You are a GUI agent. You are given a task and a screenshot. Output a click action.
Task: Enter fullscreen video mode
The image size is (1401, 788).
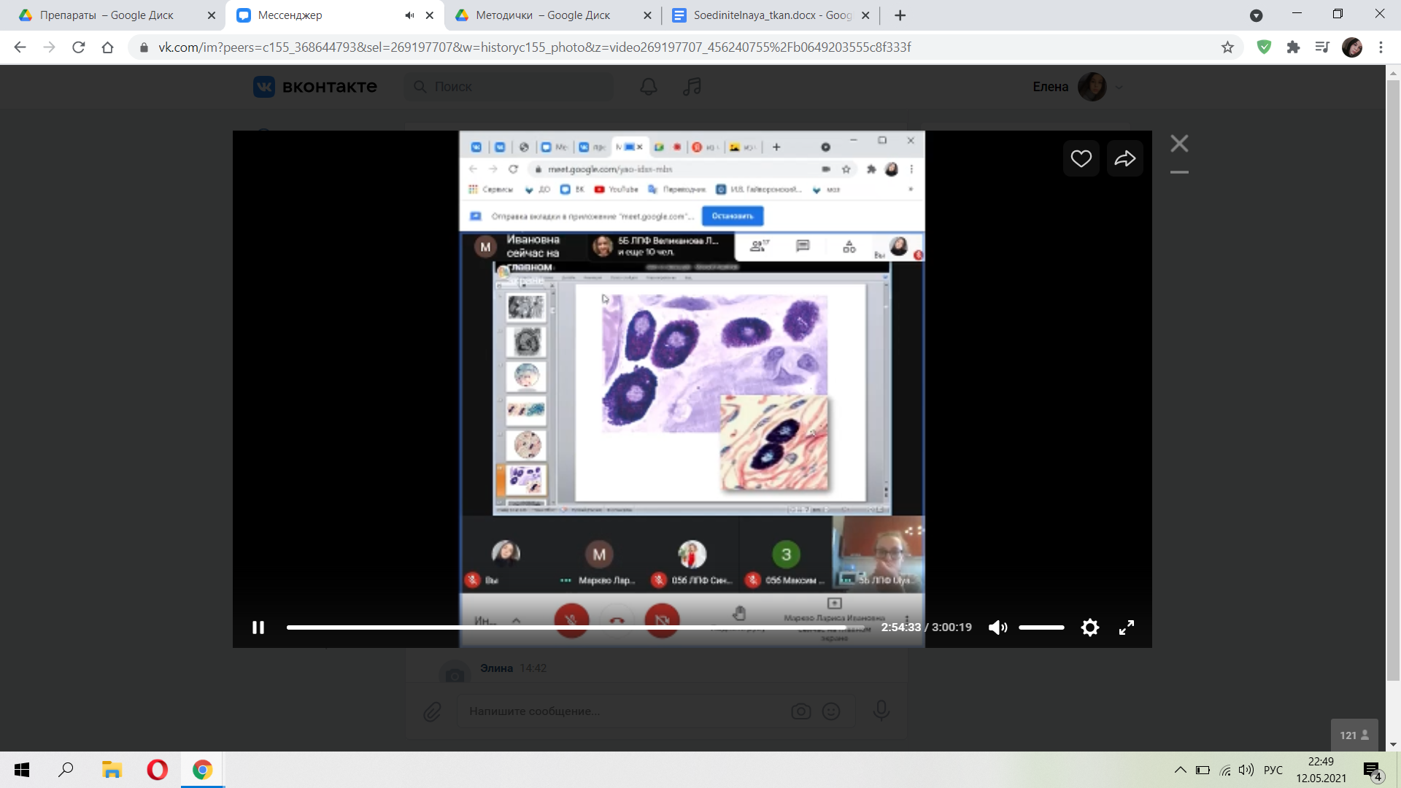click(x=1127, y=627)
